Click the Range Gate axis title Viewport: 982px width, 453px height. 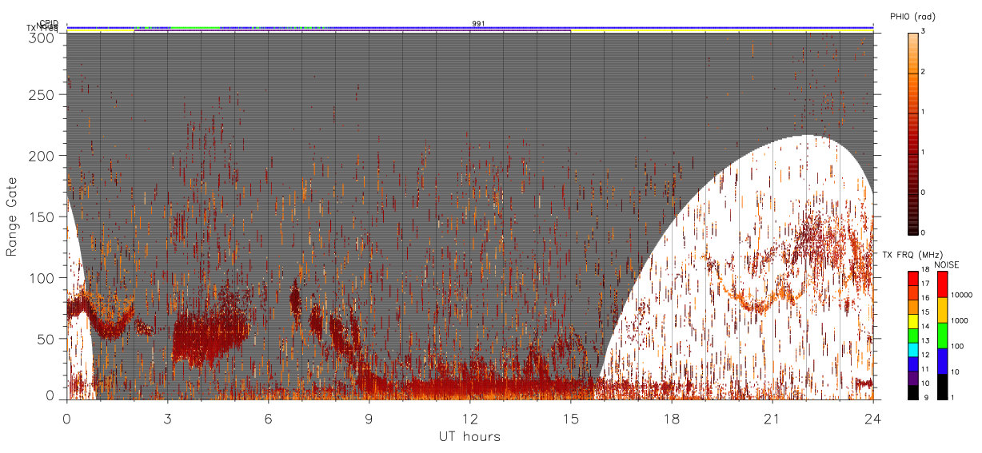[12, 216]
